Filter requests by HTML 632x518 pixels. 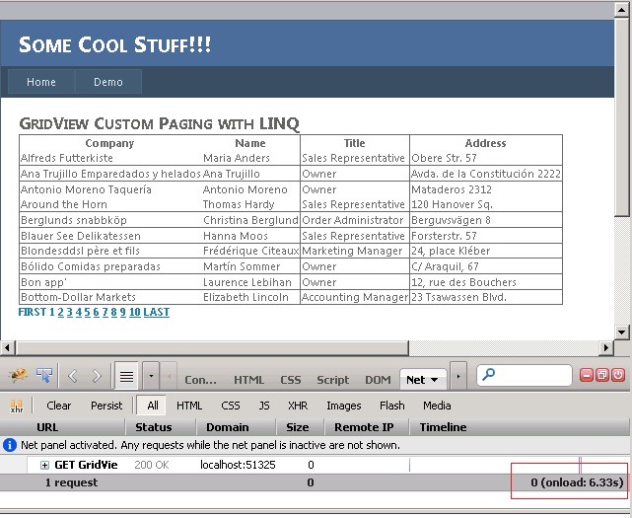189,406
